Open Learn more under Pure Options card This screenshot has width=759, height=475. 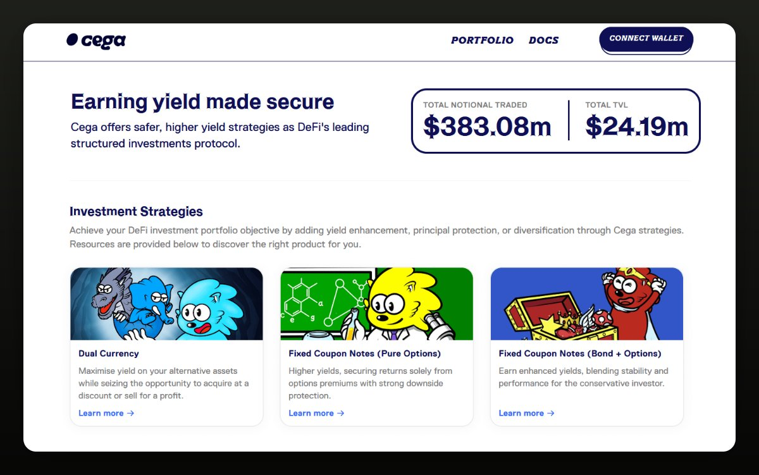pyautogui.click(x=316, y=413)
